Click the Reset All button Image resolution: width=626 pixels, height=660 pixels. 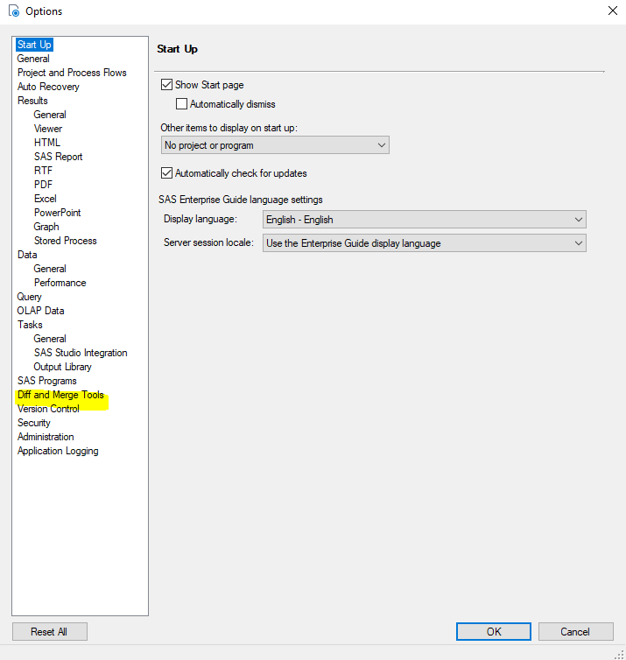(49, 631)
